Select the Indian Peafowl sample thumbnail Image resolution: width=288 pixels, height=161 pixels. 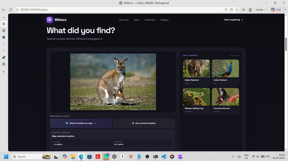(225, 73)
